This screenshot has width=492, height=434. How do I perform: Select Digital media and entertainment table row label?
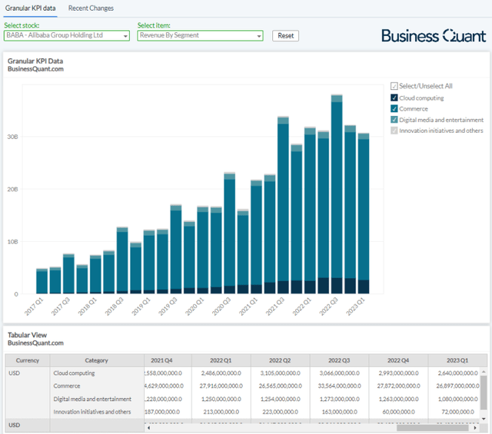point(92,399)
